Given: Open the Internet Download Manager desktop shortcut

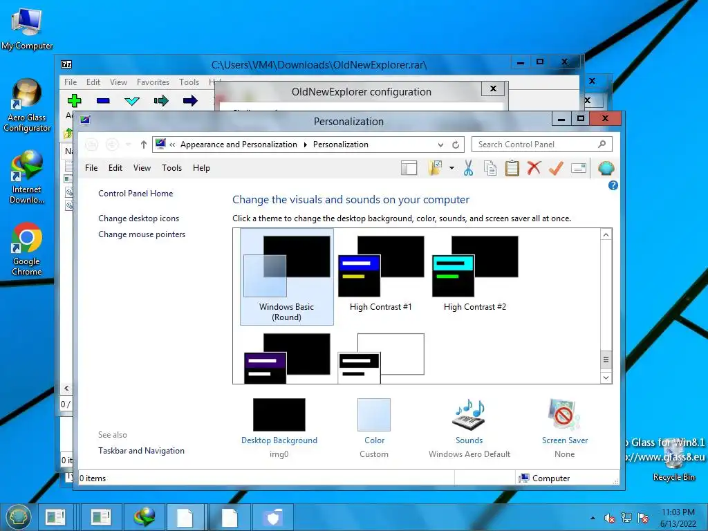Looking at the screenshot, I should [x=27, y=177].
